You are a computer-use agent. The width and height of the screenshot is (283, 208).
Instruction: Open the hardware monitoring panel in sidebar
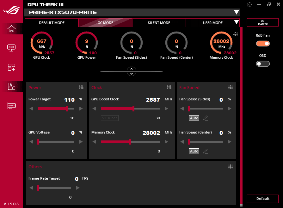11,86
